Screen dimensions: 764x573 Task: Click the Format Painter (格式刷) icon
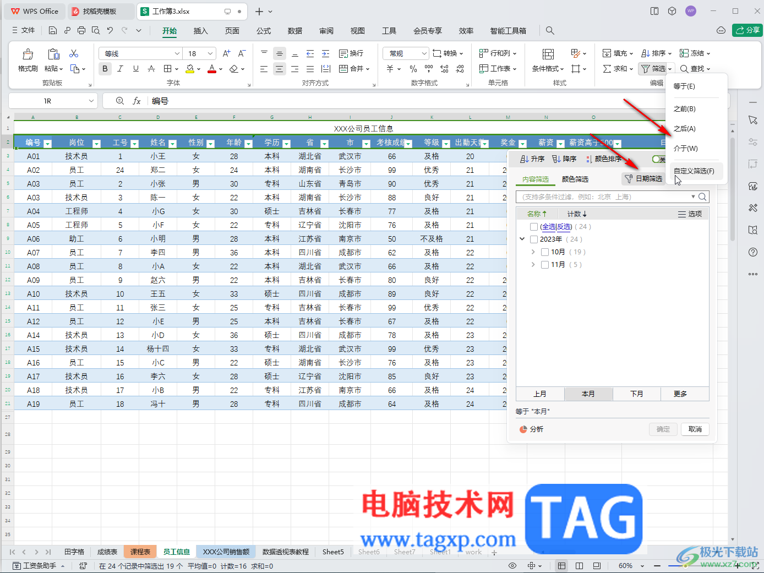[x=28, y=54]
